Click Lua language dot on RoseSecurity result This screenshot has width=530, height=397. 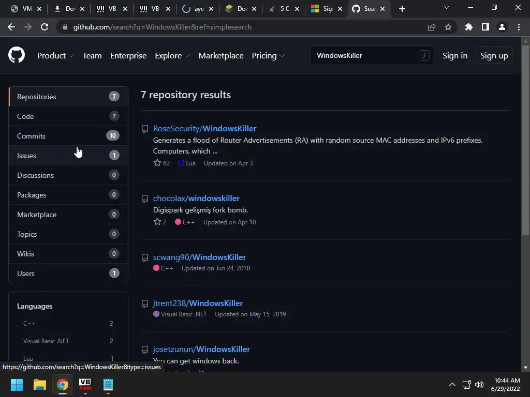181,163
